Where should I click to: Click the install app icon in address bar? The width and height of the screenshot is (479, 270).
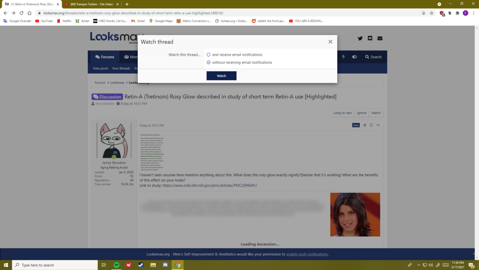[x=423, y=13]
